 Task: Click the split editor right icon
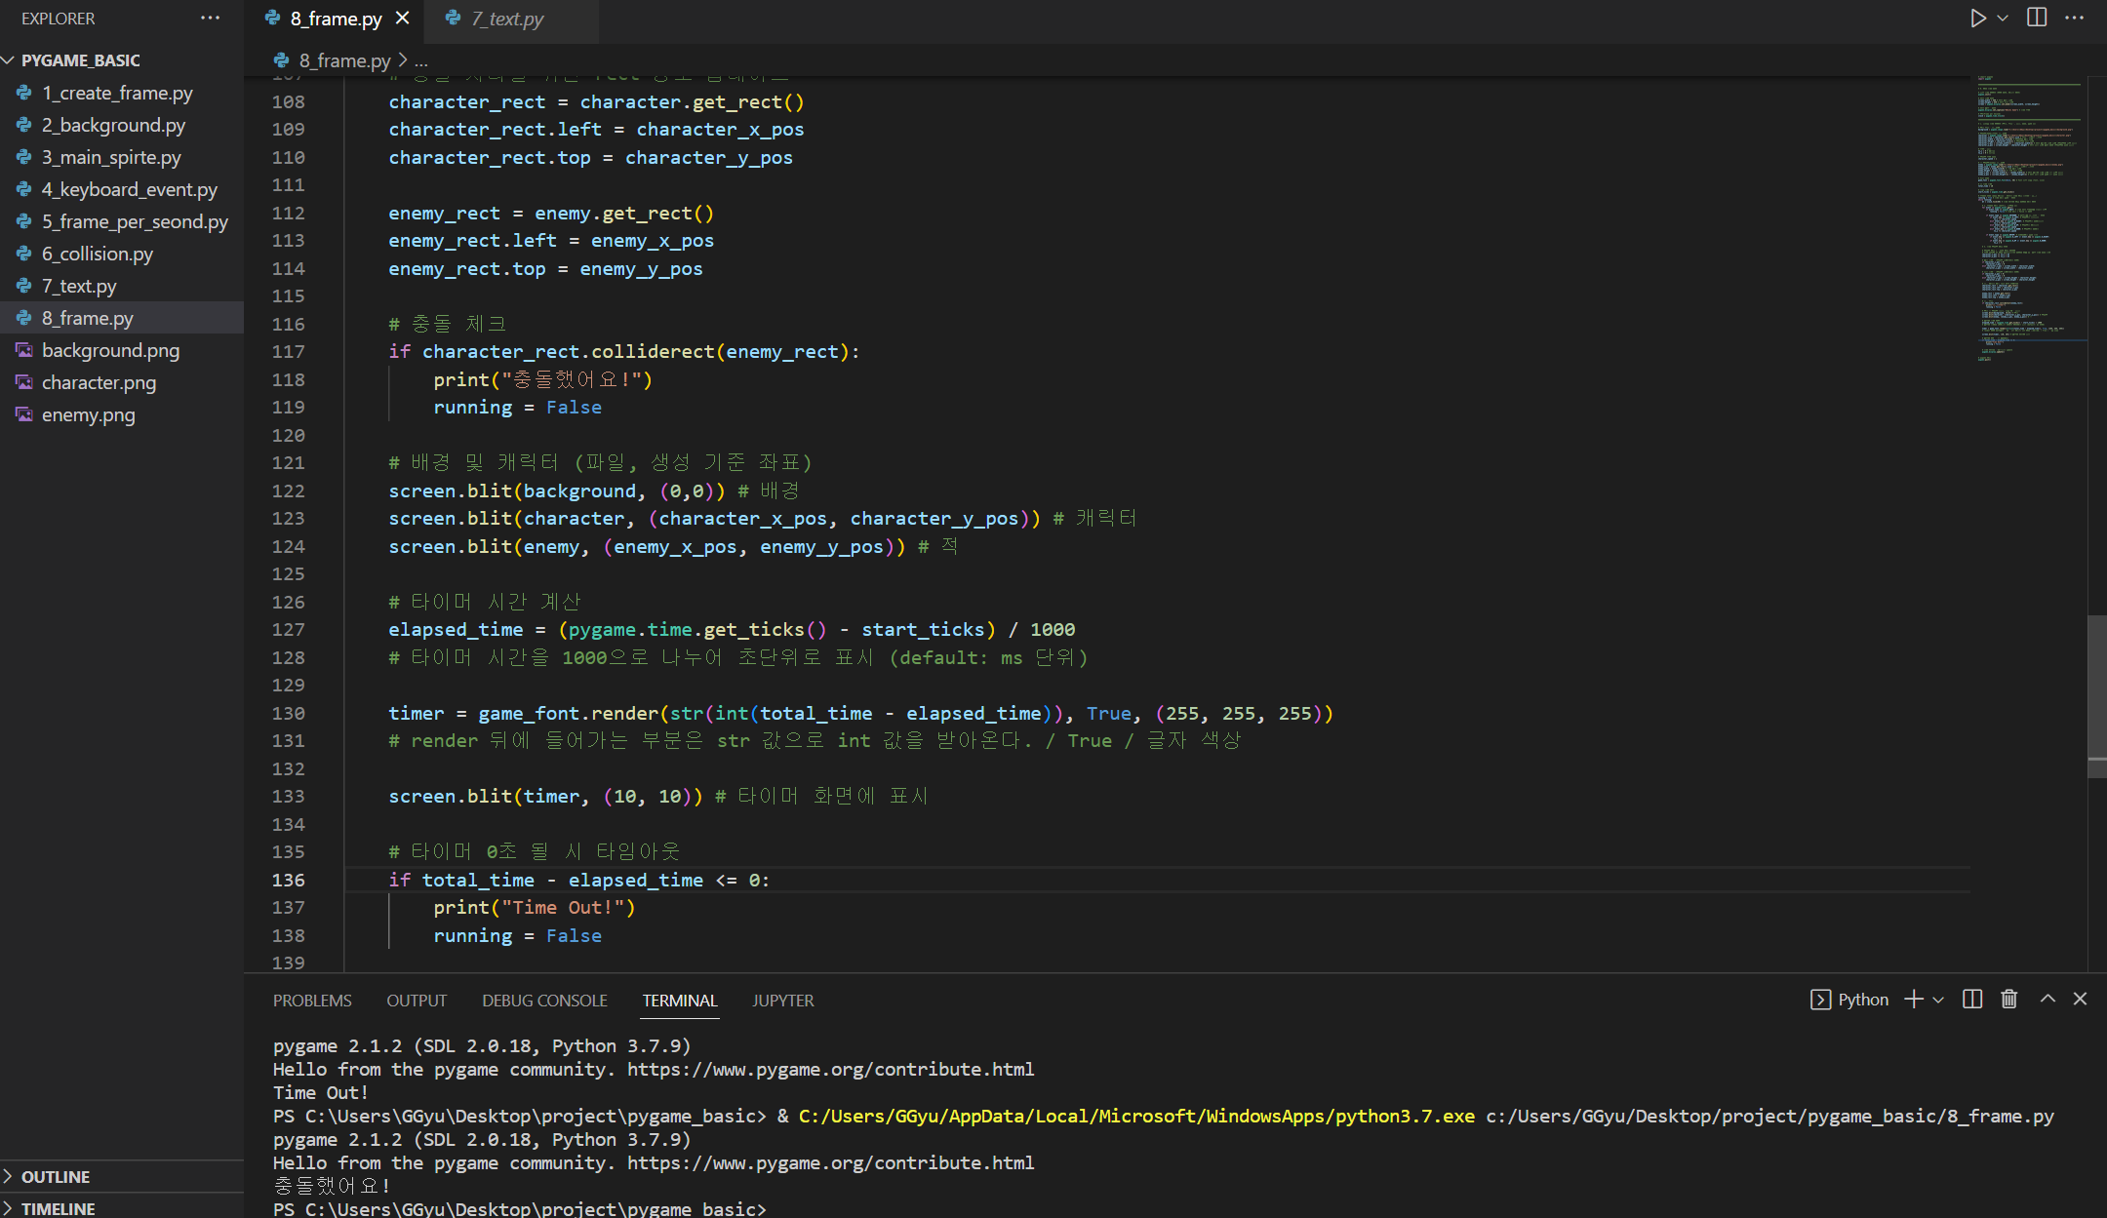pos(2037,19)
